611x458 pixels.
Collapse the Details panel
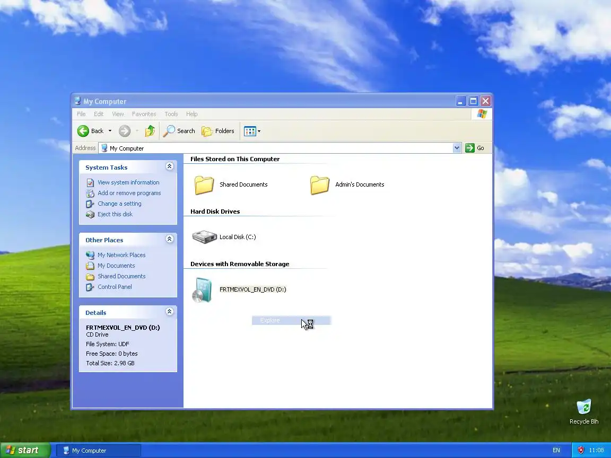[x=170, y=312]
